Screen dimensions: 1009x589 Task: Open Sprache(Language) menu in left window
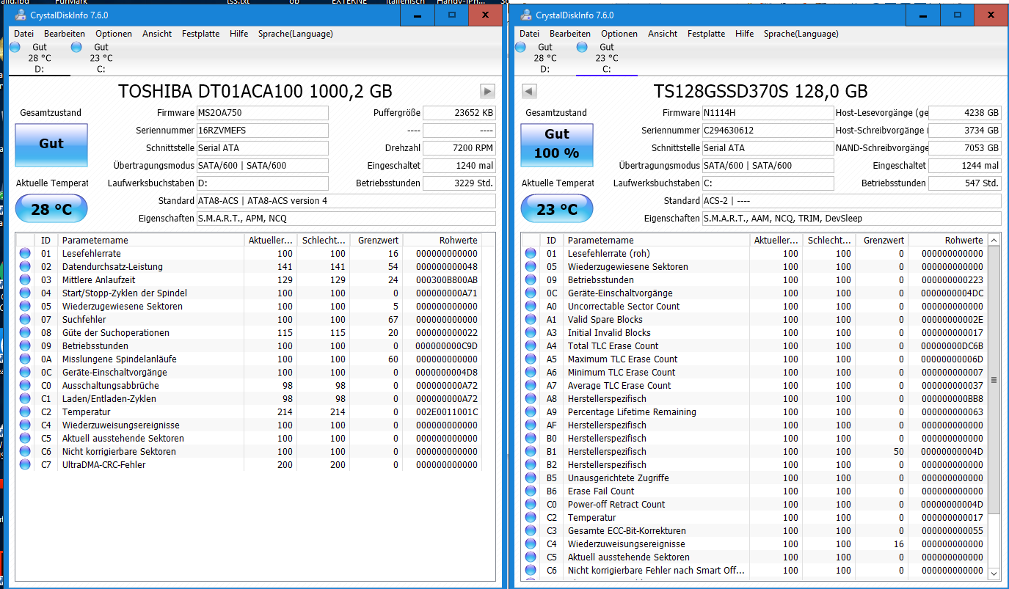coord(295,34)
